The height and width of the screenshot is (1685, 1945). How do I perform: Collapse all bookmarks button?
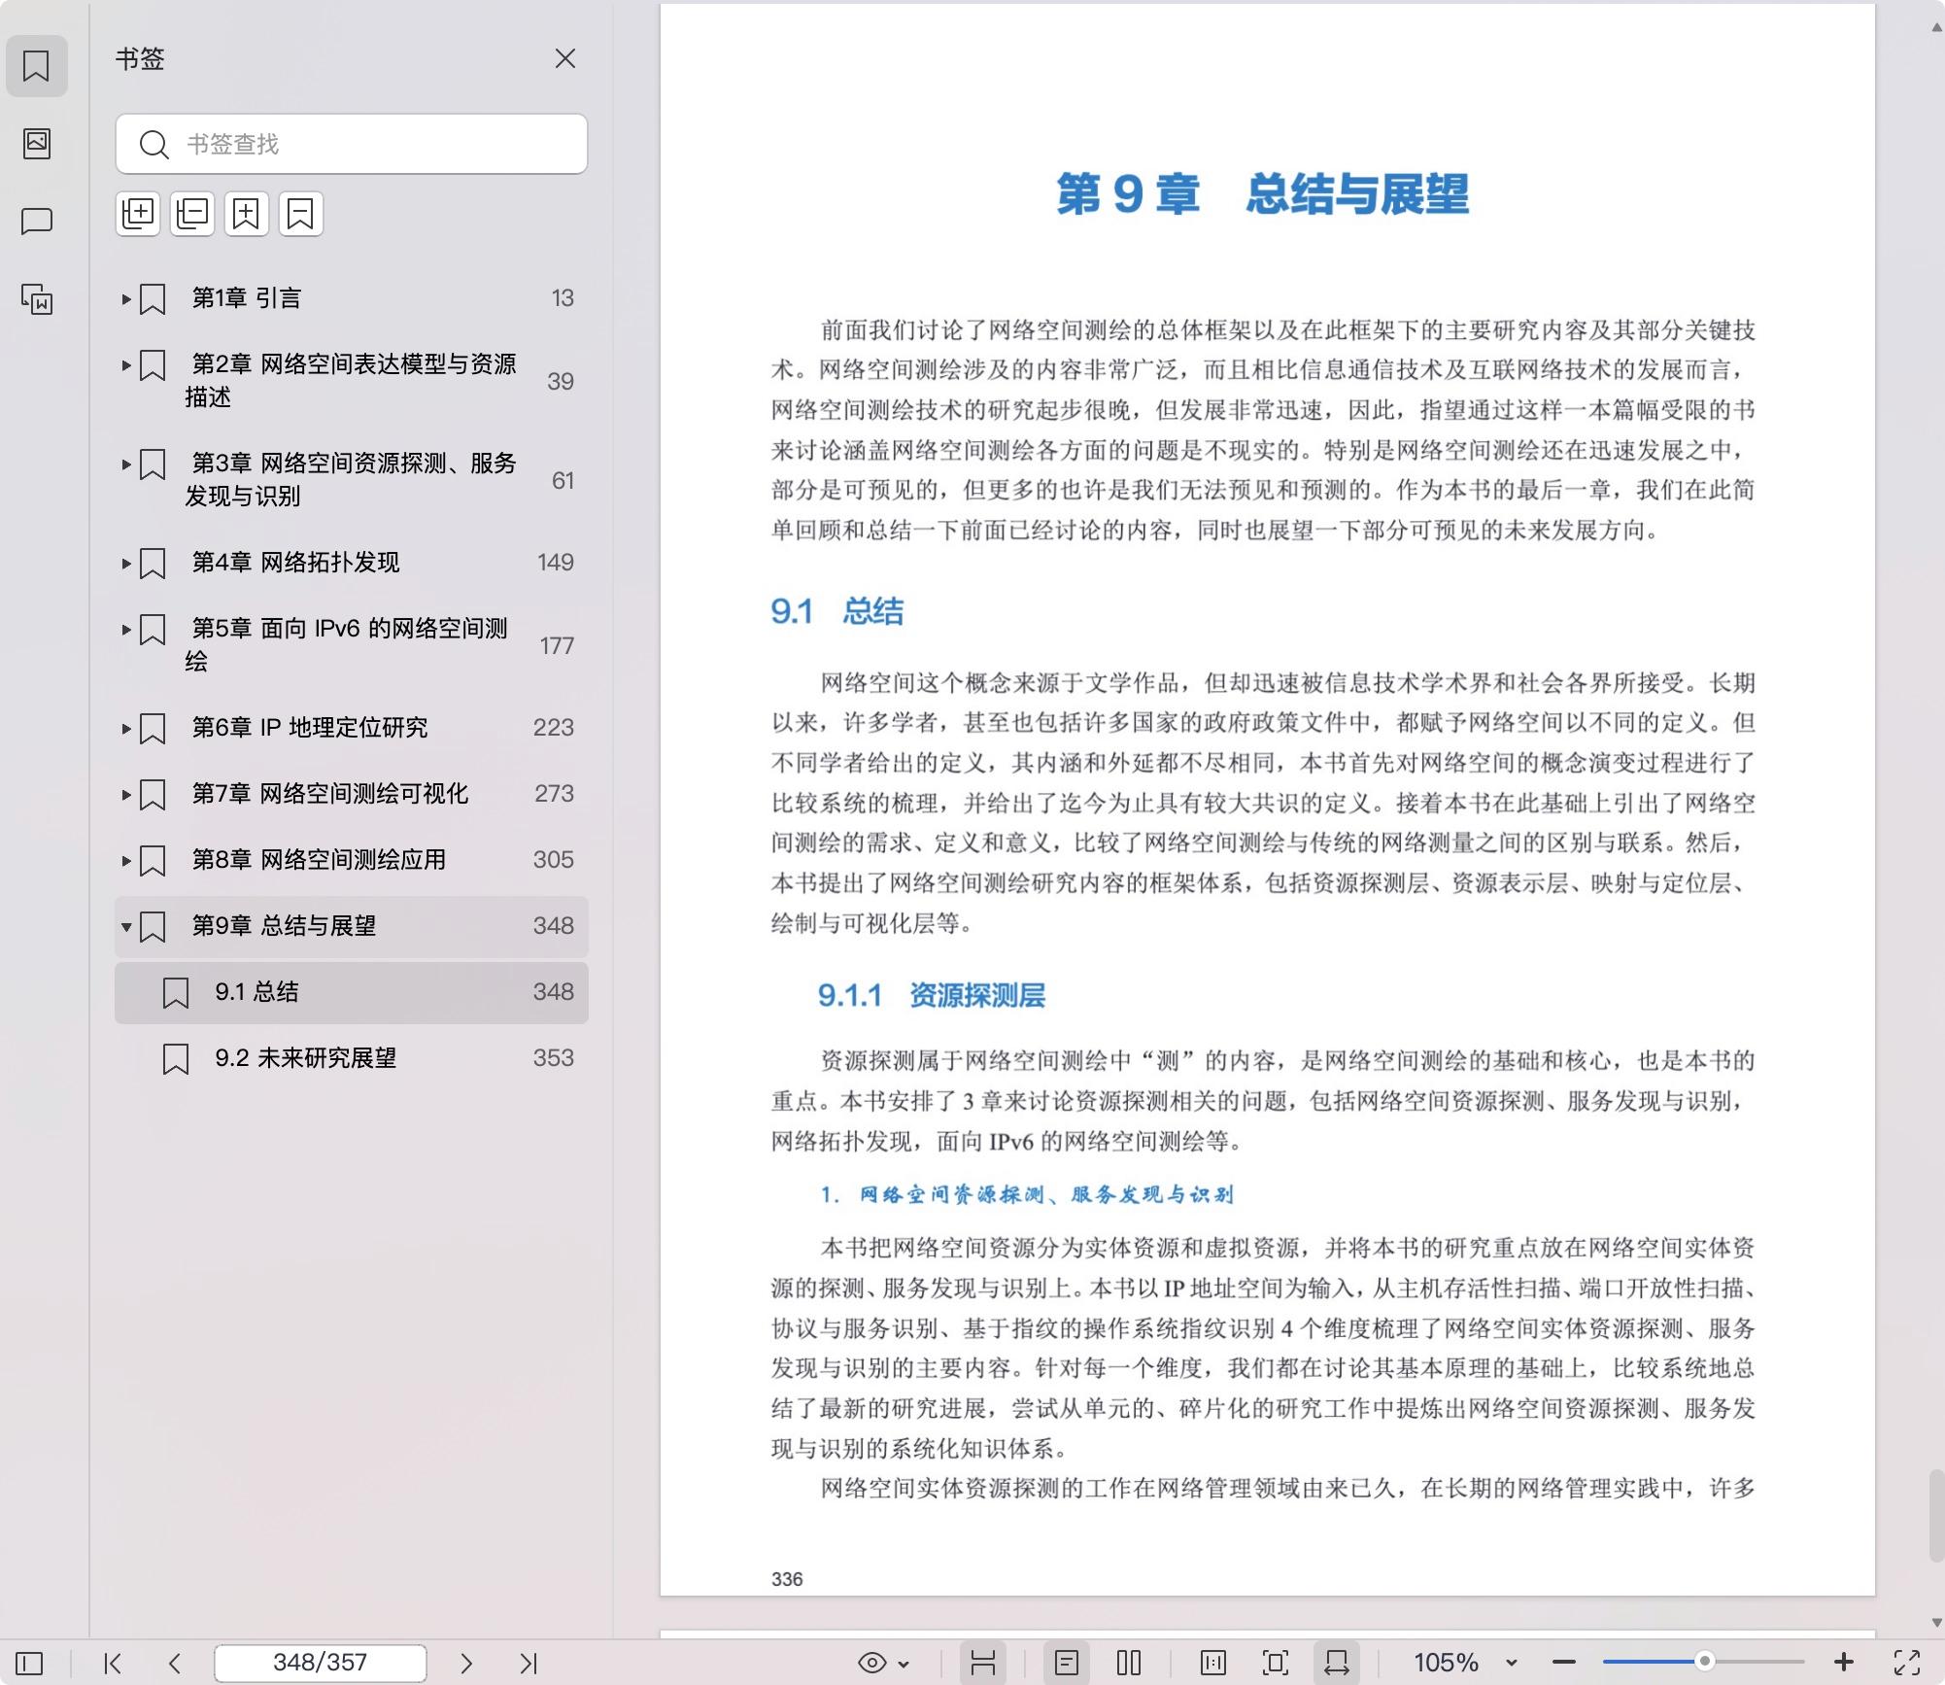[192, 214]
